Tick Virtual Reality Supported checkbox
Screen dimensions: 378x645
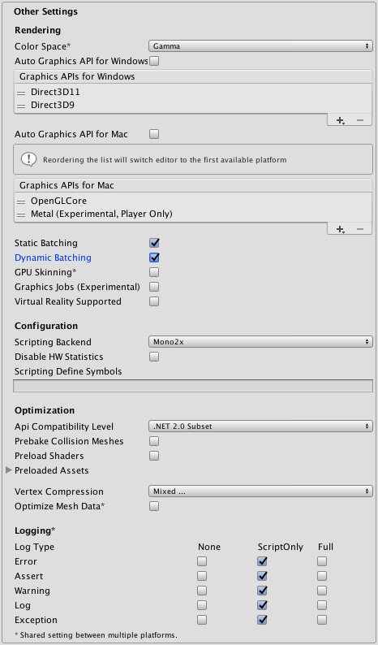coord(154,301)
